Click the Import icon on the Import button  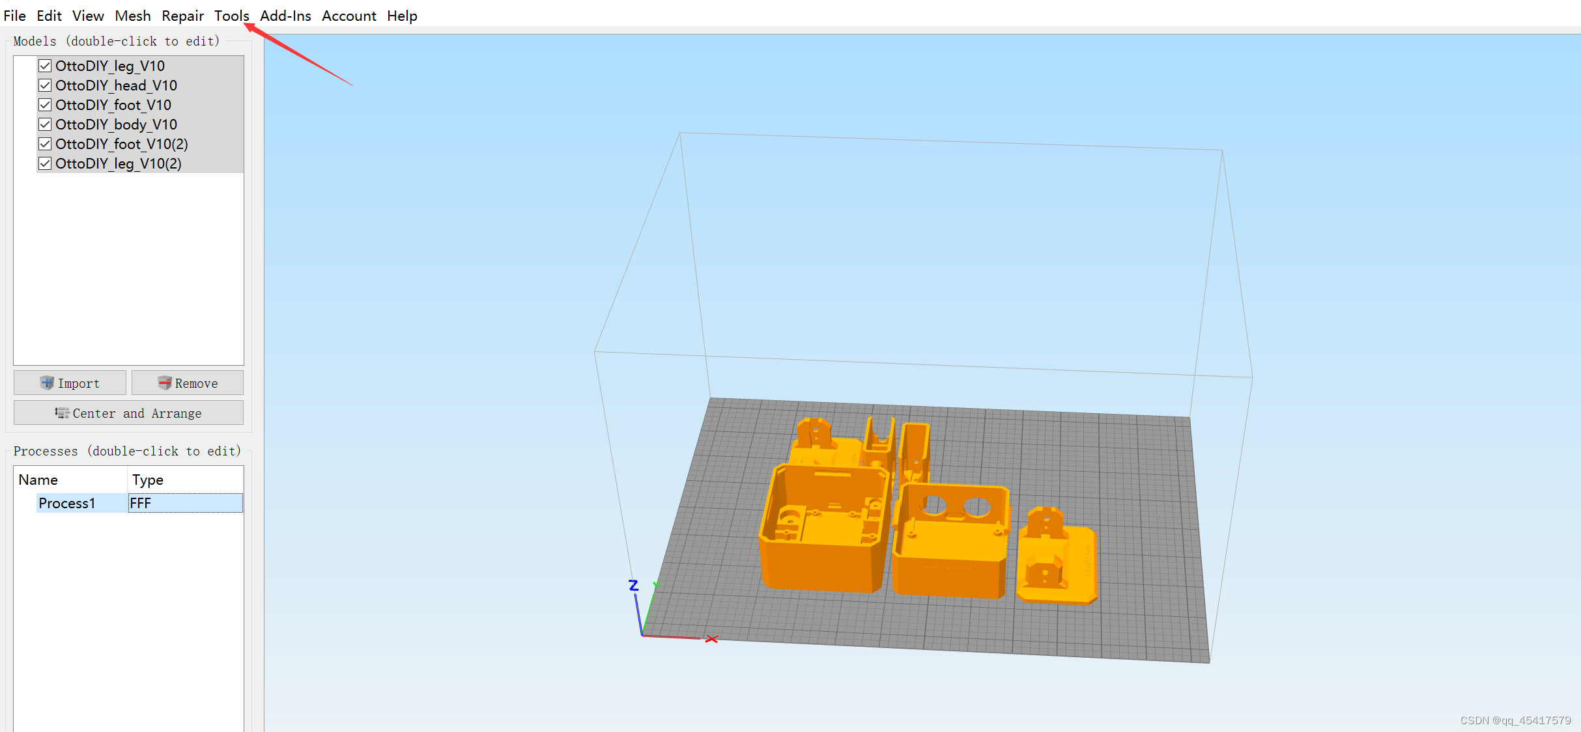(x=47, y=383)
